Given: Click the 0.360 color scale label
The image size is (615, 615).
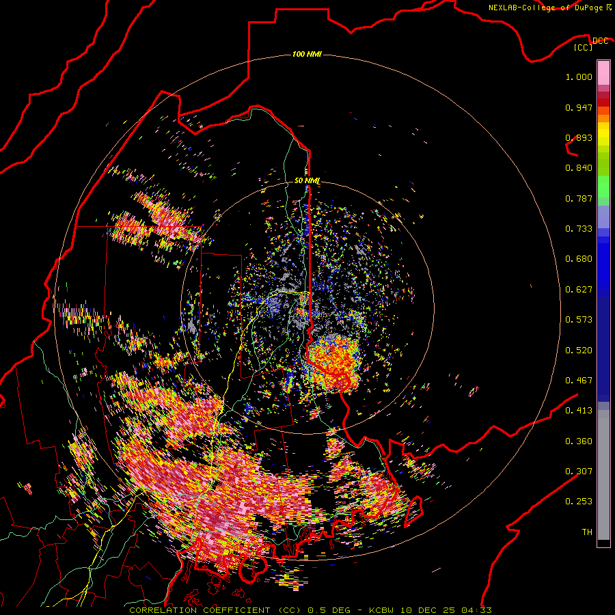Looking at the screenshot, I should (579, 441).
